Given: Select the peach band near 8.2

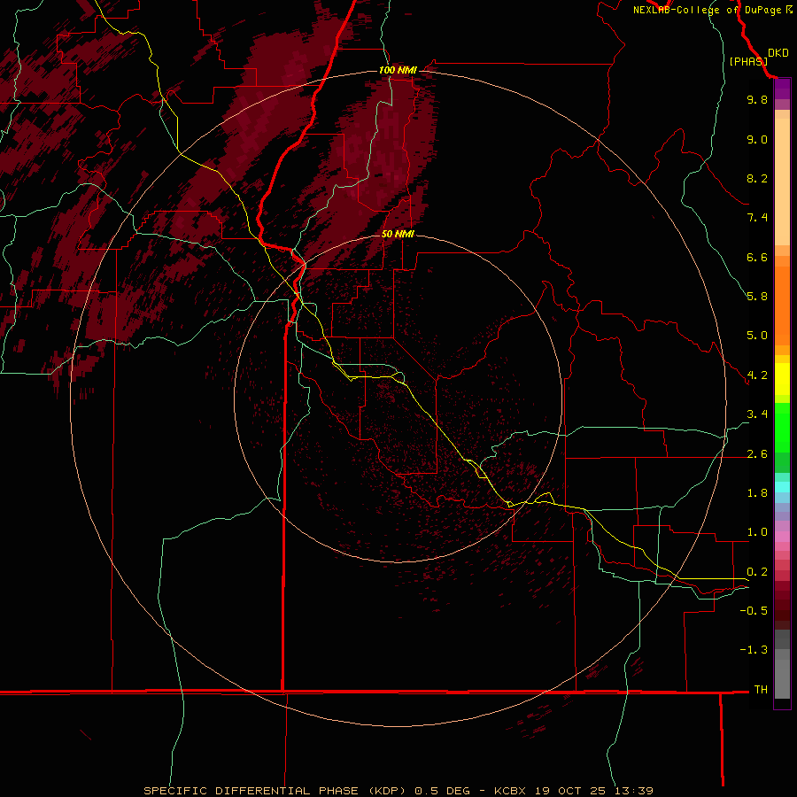Looking at the screenshot, I should click(x=782, y=182).
